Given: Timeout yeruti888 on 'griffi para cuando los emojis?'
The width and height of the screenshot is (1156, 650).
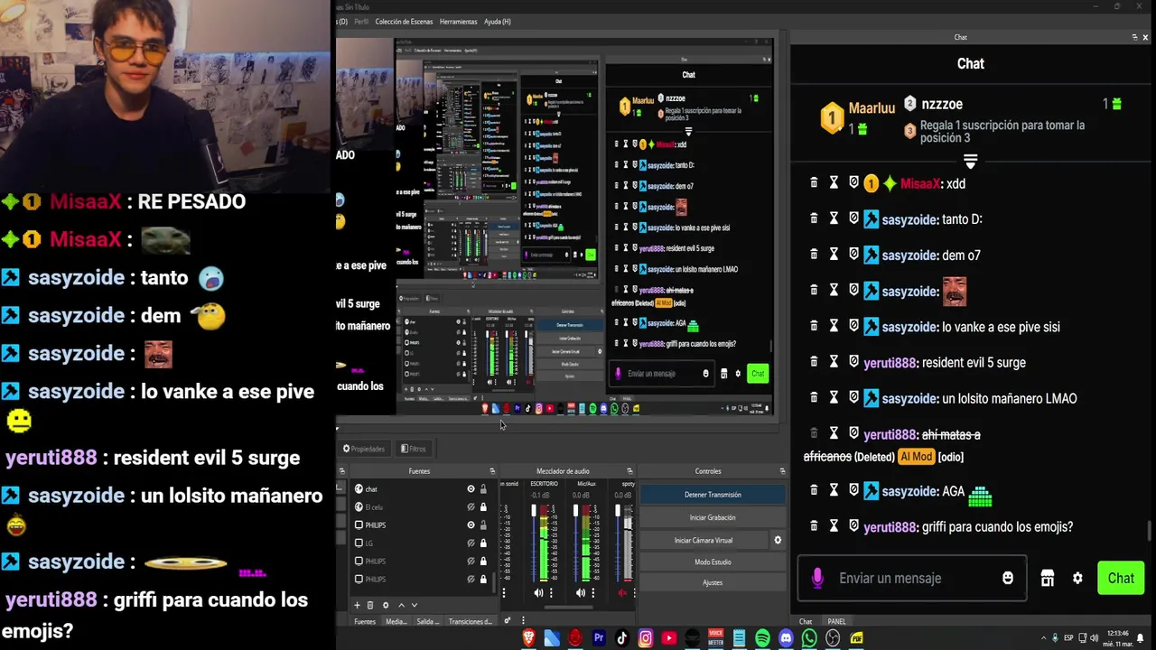Looking at the screenshot, I should pyautogui.click(x=834, y=526).
